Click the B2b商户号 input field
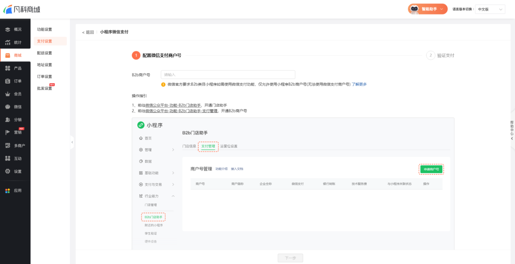The height and width of the screenshot is (264, 515). point(228,75)
